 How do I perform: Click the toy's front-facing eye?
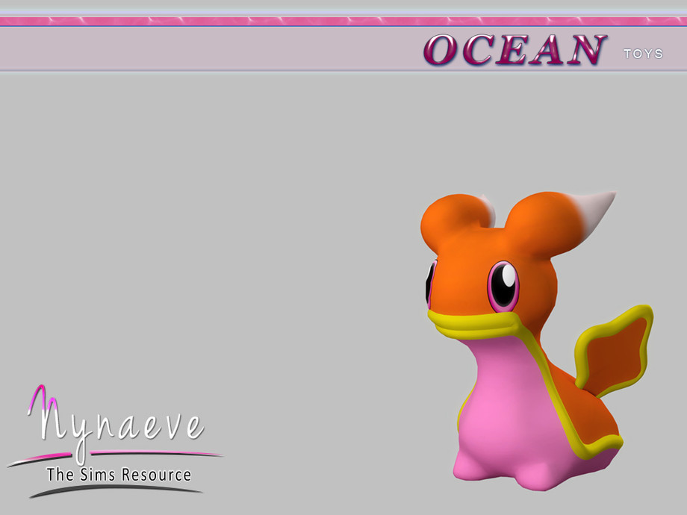coord(503,287)
